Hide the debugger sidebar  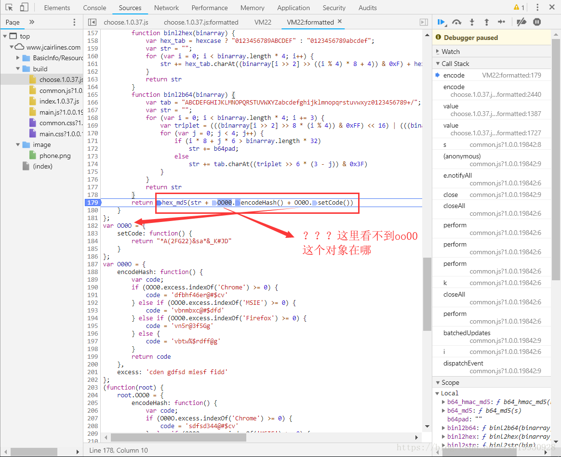point(424,22)
